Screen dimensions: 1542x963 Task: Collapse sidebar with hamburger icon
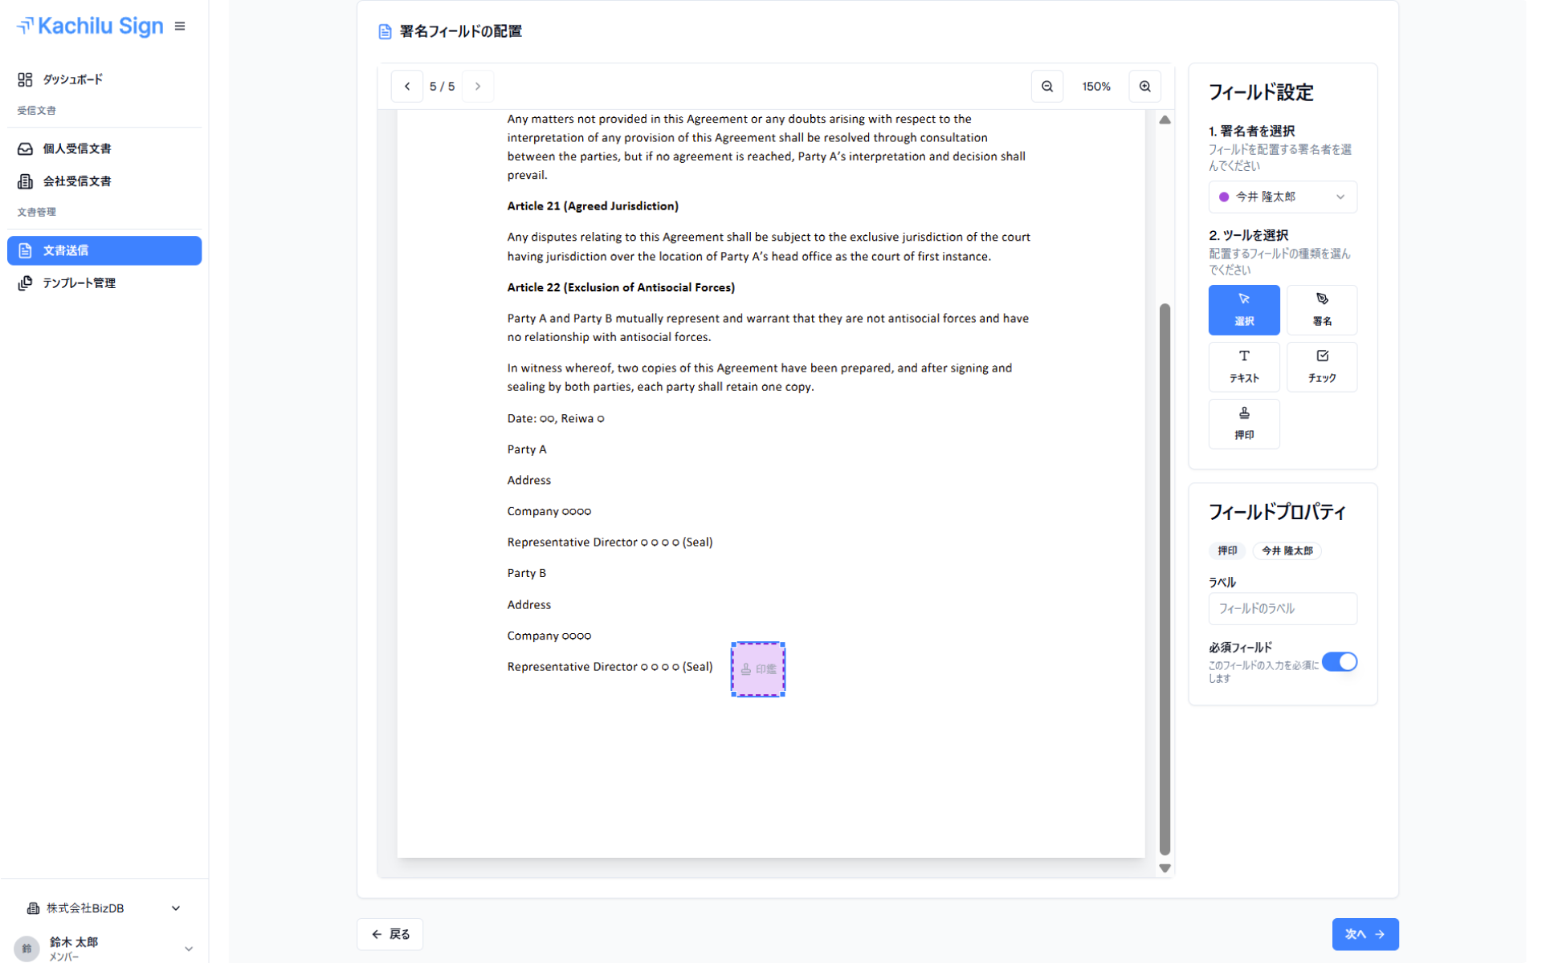click(180, 26)
